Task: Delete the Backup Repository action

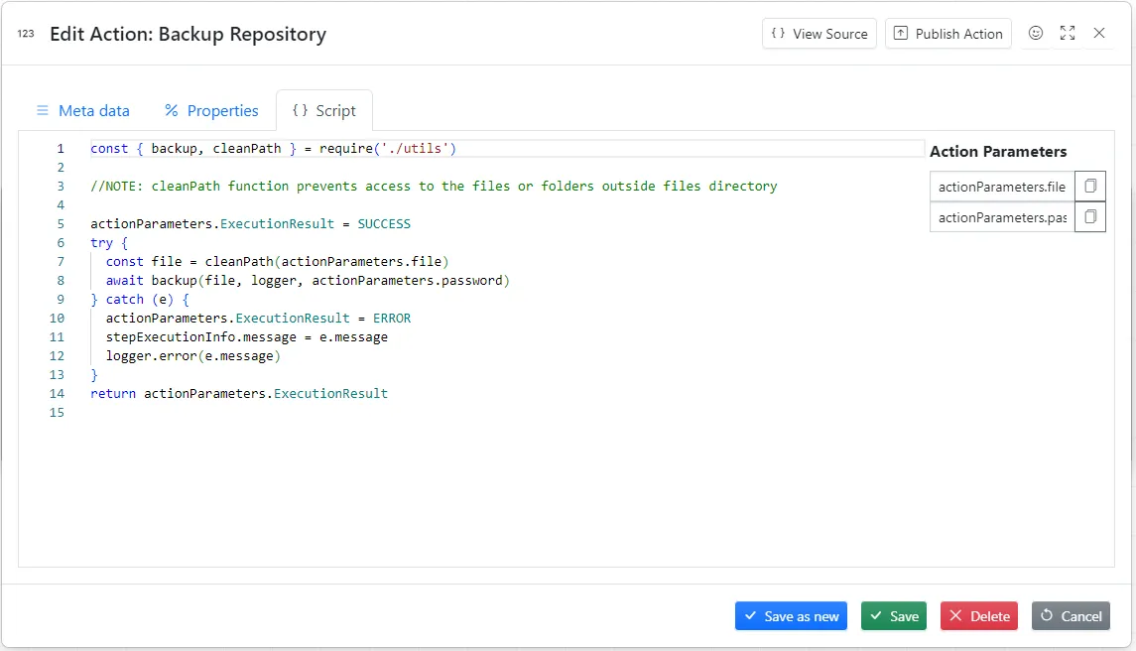Action: pos(978,615)
